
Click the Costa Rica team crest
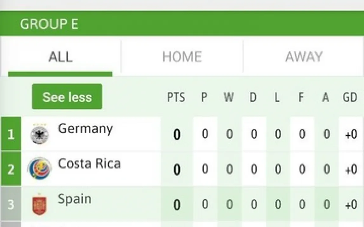click(40, 168)
